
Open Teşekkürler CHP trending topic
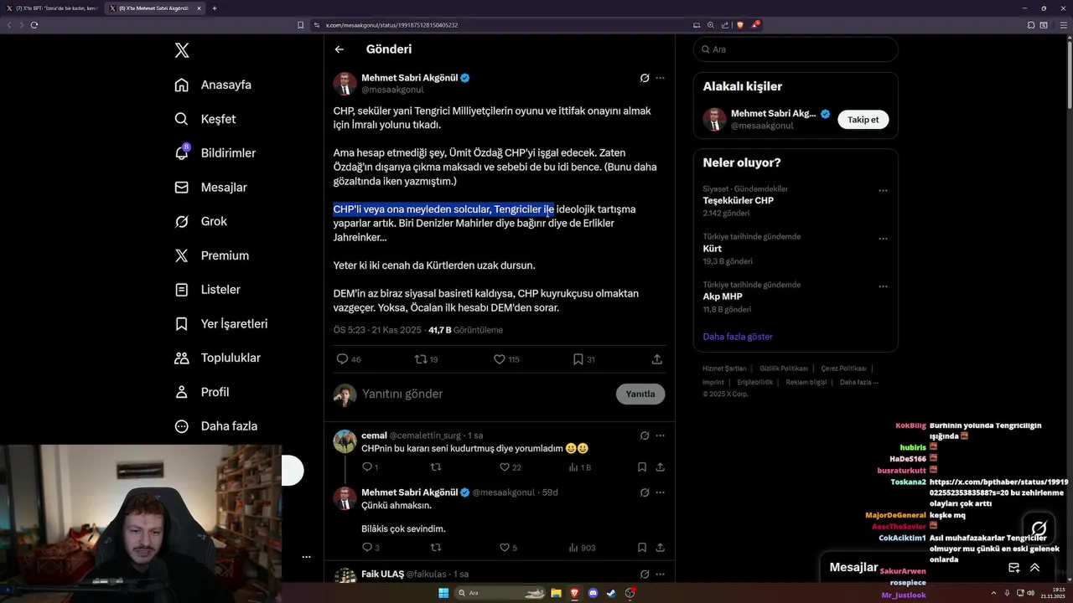pyautogui.click(x=738, y=201)
